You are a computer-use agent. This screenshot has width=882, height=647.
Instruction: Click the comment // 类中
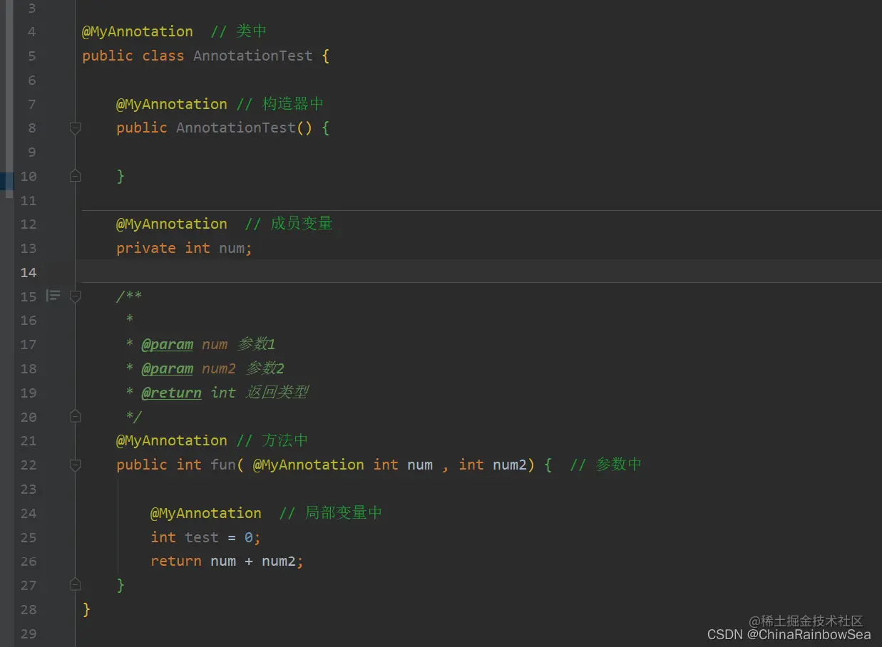click(239, 31)
